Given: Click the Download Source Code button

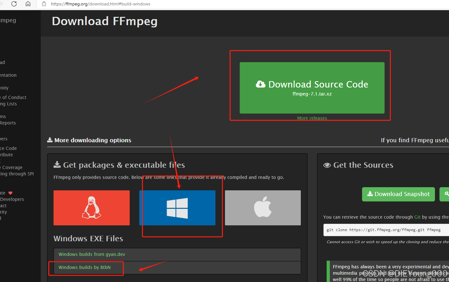Looking at the screenshot, I should coord(312,88).
